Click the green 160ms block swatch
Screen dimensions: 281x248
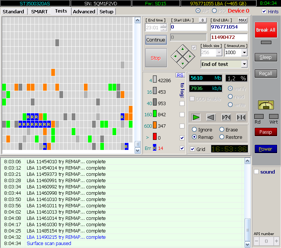coord(155,114)
